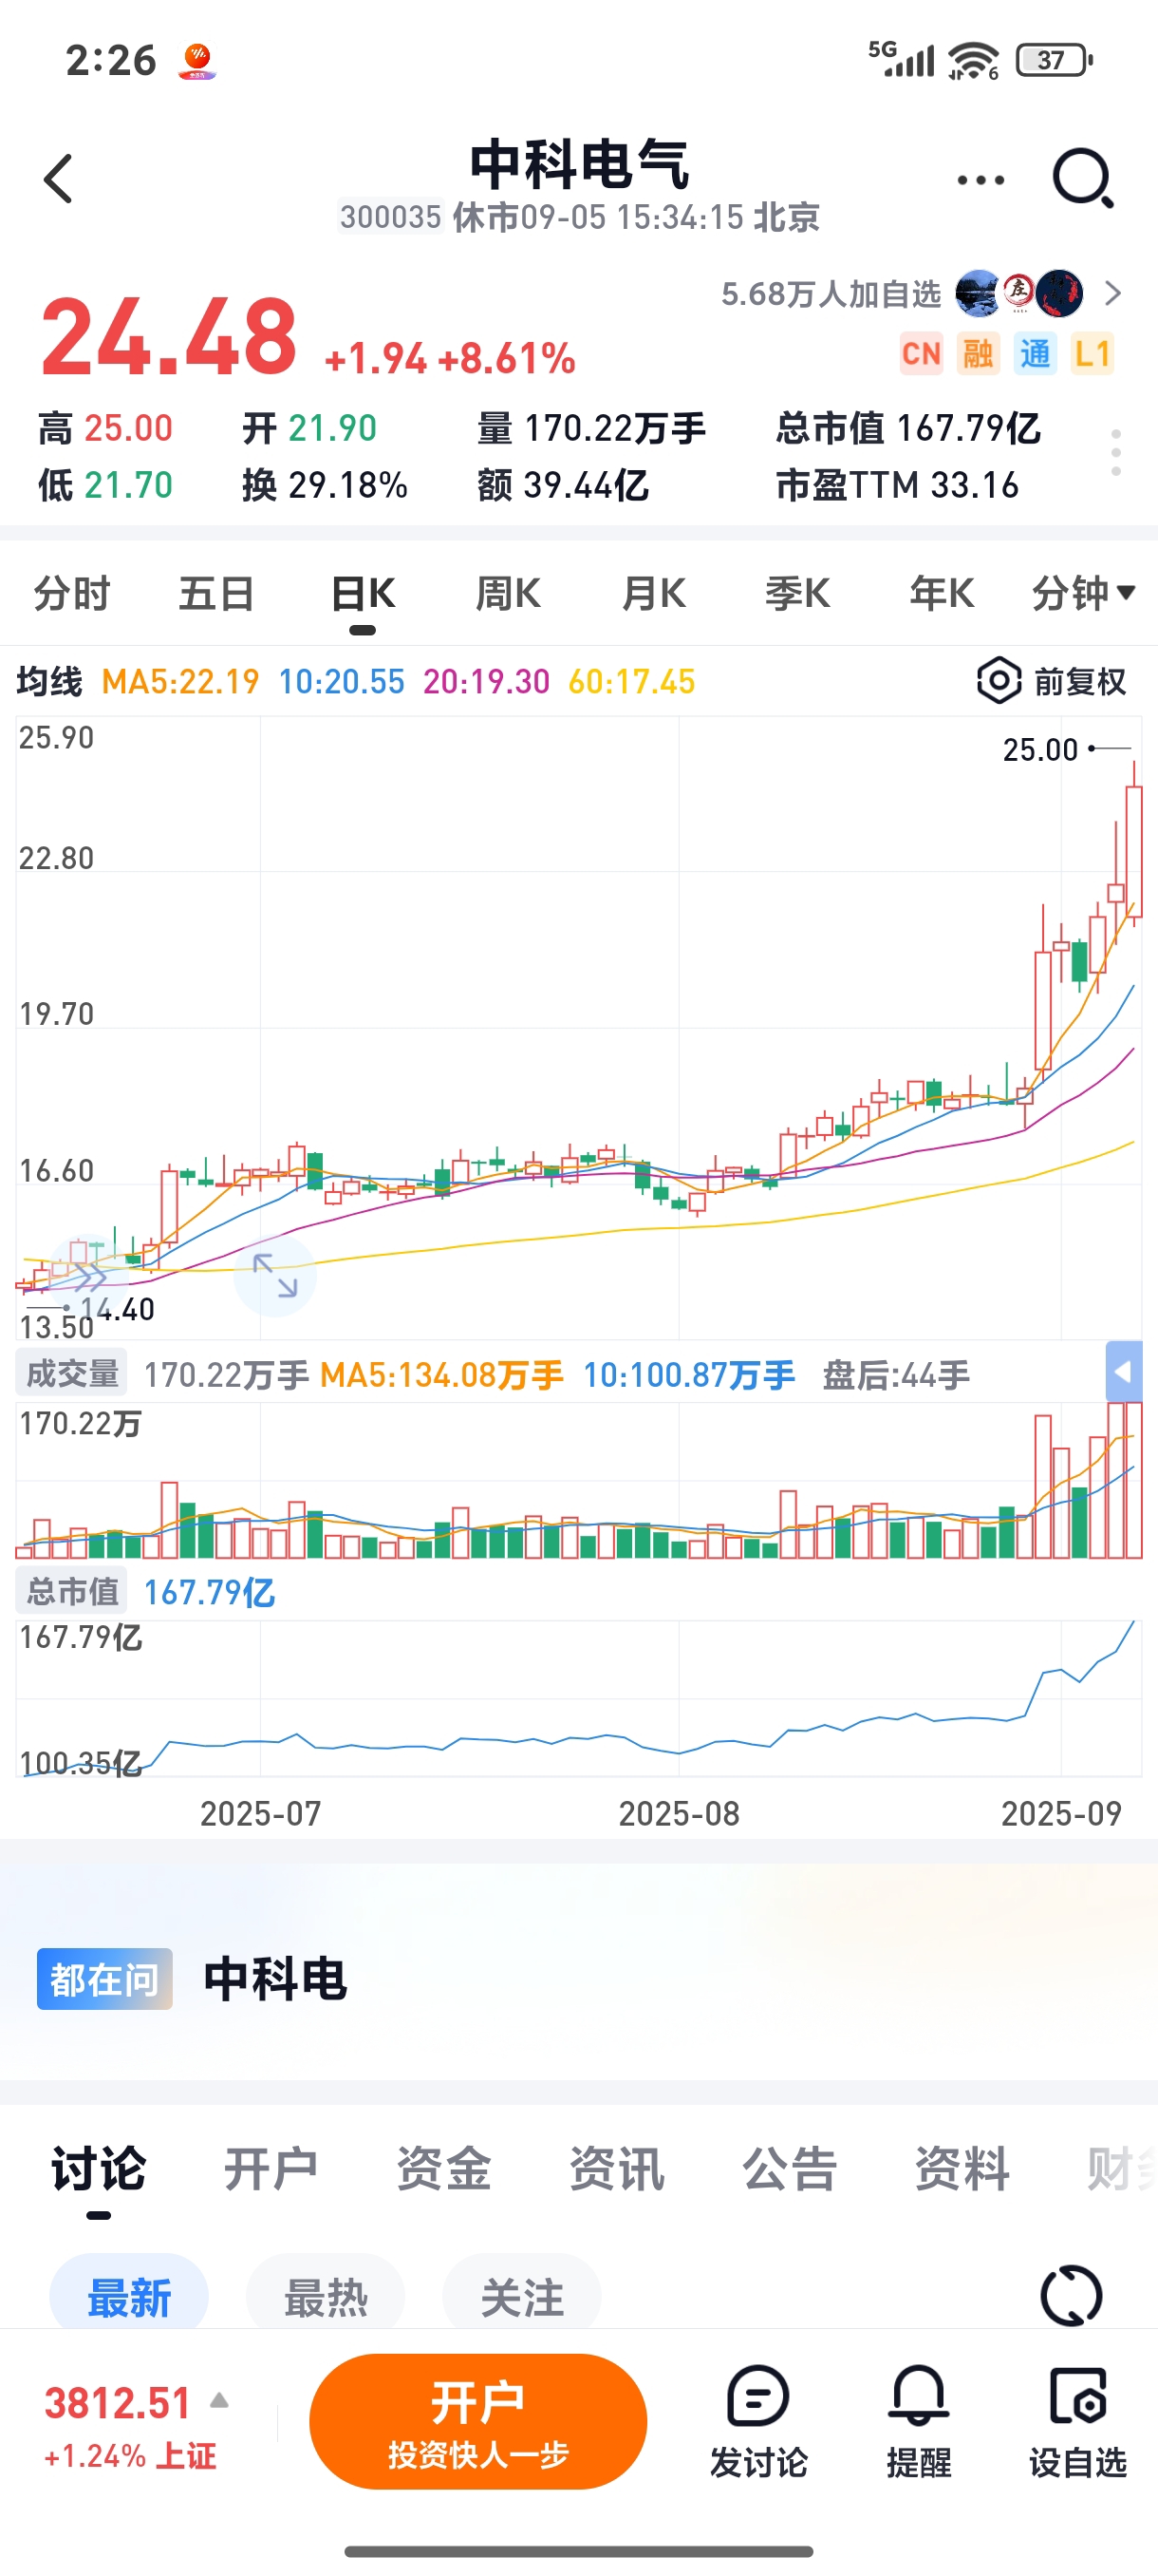This screenshot has width=1158, height=2576.
Task: Tap the MA5:22.19 value
Action: tap(181, 682)
